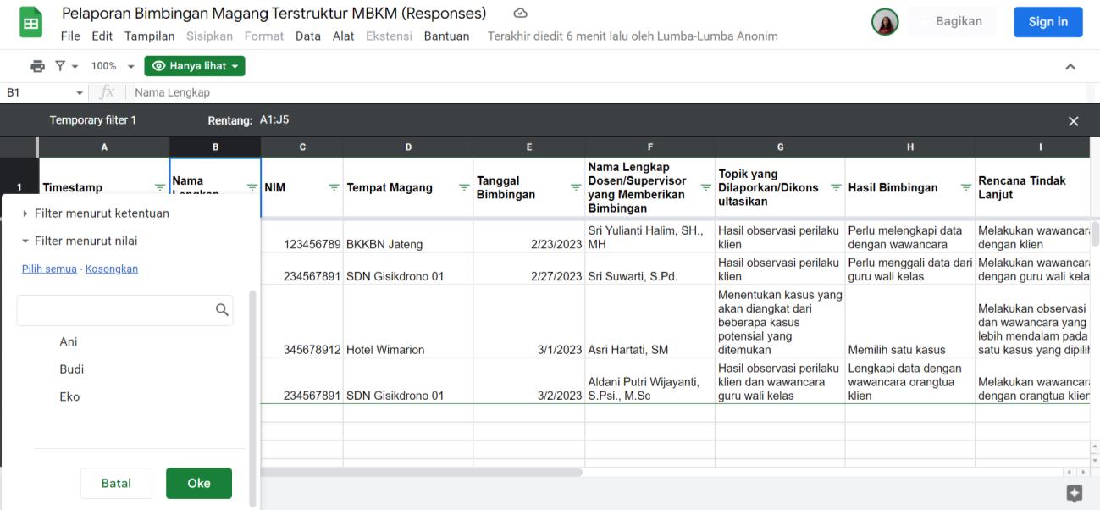Screen dimensions: 1100x510
Task: Click the Sign in button
Action: pyautogui.click(x=1048, y=22)
